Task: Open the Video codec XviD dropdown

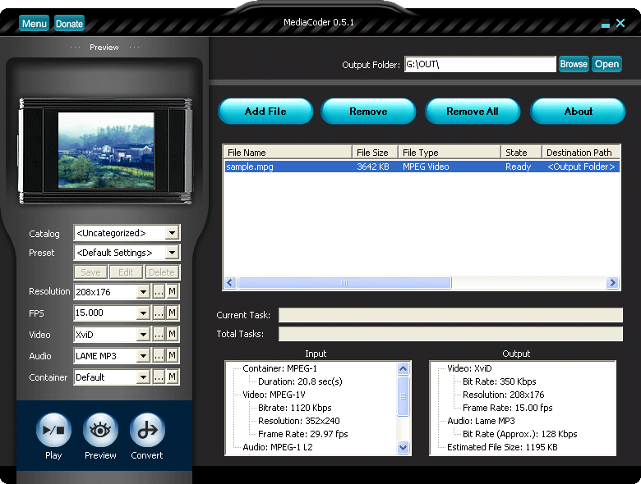Action: click(143, 335)
